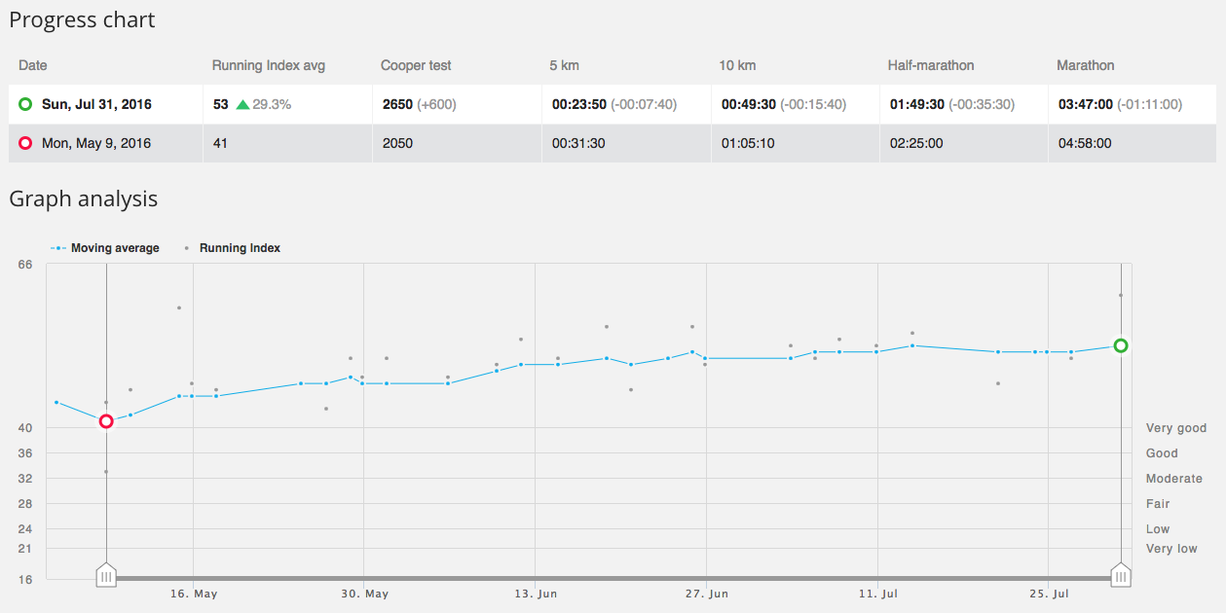This screenshot has width=1226, height=613.
Task: Click the left range handle below the chart
Action: (106, 576)
